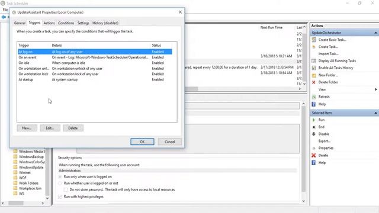Select the 'On idle' trigger row
The width and height of the screenshot is (379, 213).
click(95, 63)
